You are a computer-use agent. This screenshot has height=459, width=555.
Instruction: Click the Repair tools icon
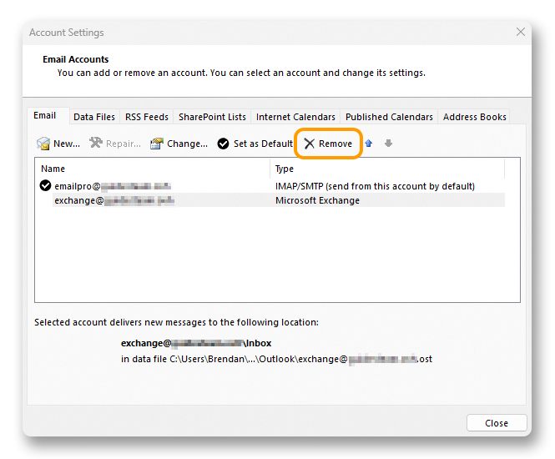coord(96,144)
